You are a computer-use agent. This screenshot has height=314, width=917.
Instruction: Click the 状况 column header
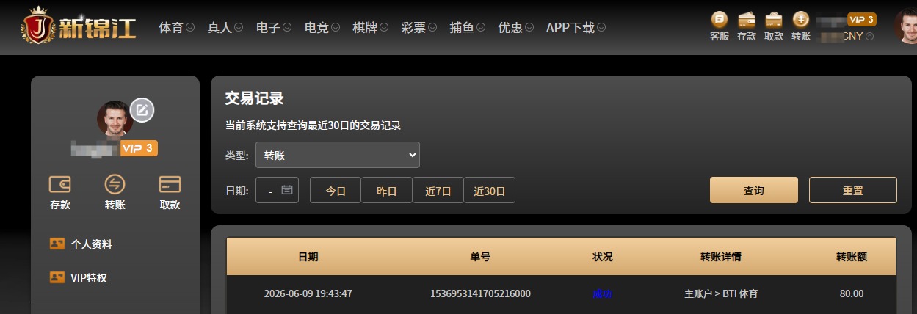(x=602, y=257)
